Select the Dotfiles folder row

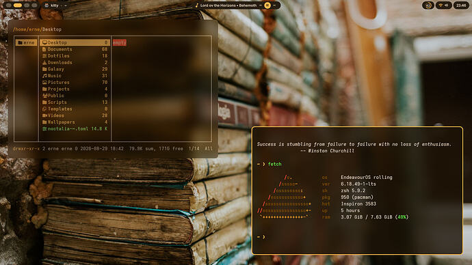coord(75,56)
